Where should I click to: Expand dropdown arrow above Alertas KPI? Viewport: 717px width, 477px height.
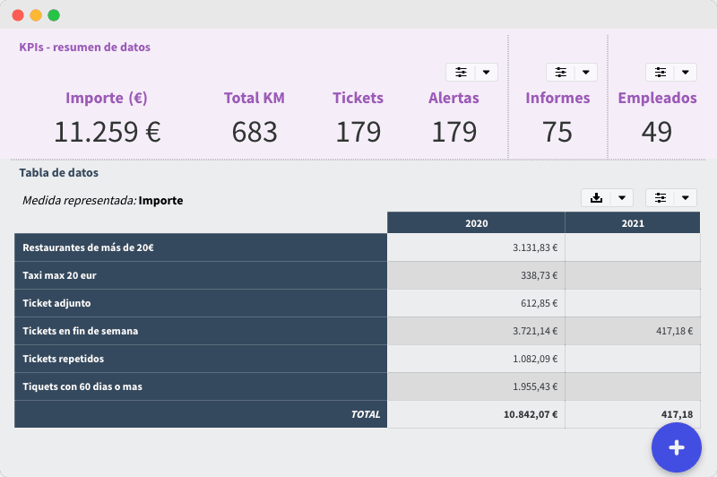tap(487, 73)
